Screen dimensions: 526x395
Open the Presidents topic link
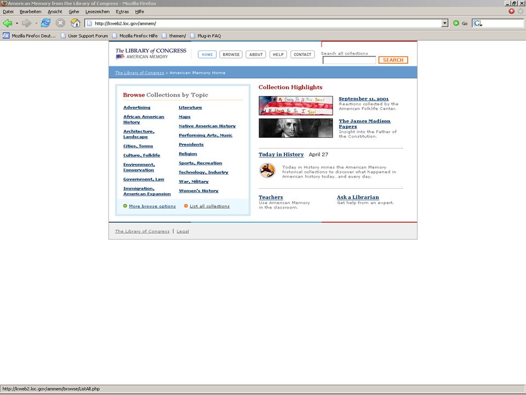pos(191,144)
